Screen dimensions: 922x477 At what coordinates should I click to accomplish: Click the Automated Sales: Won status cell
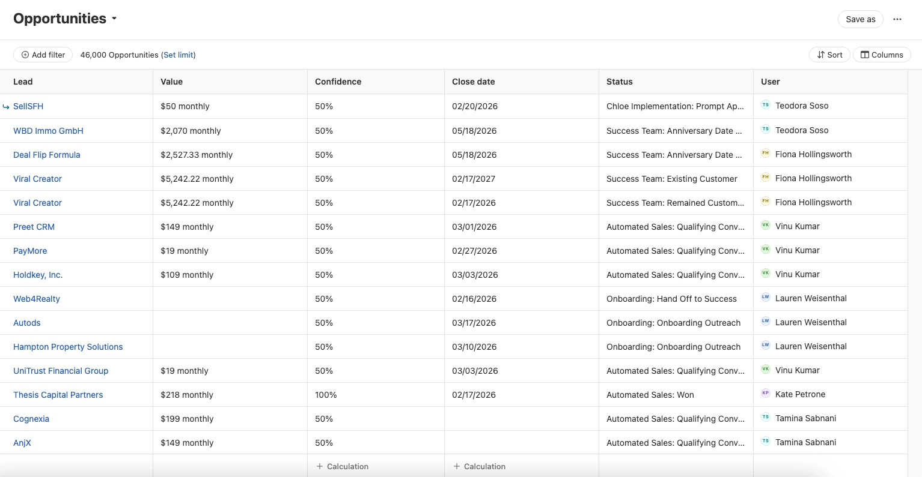tap(676, 395)
